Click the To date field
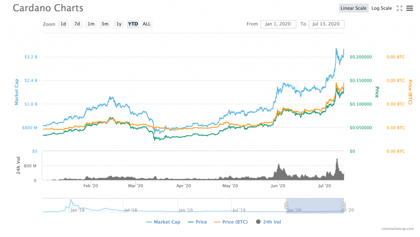 coord(326,24)
